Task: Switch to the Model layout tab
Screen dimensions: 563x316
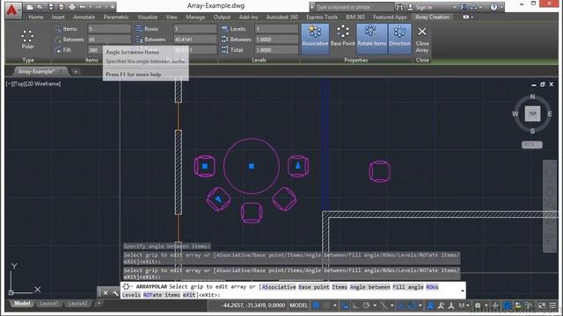Action: pyautogui.click(x=22, y=304)
